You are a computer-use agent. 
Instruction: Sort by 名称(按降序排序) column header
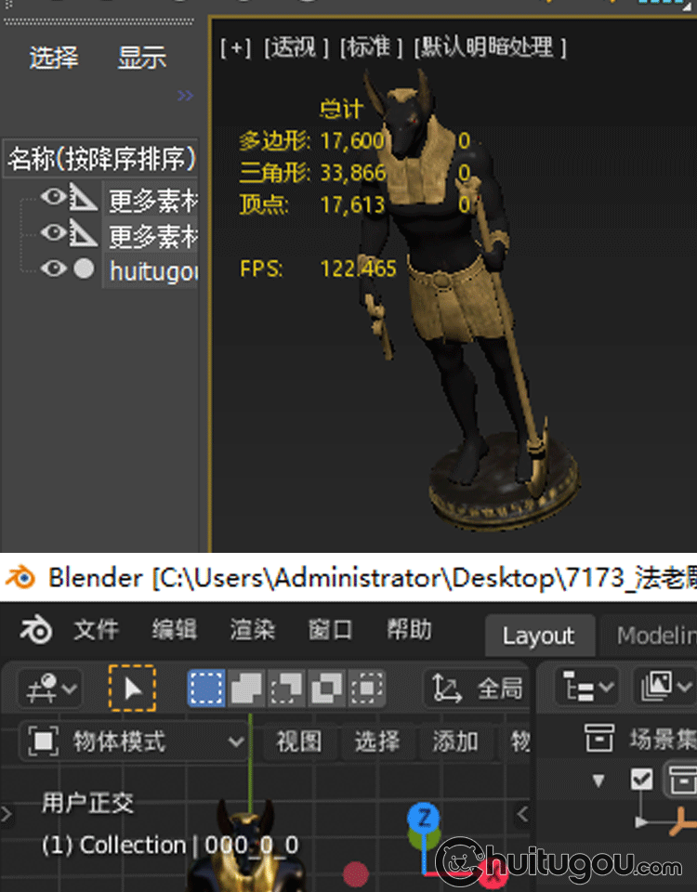[x=101, y=159]
